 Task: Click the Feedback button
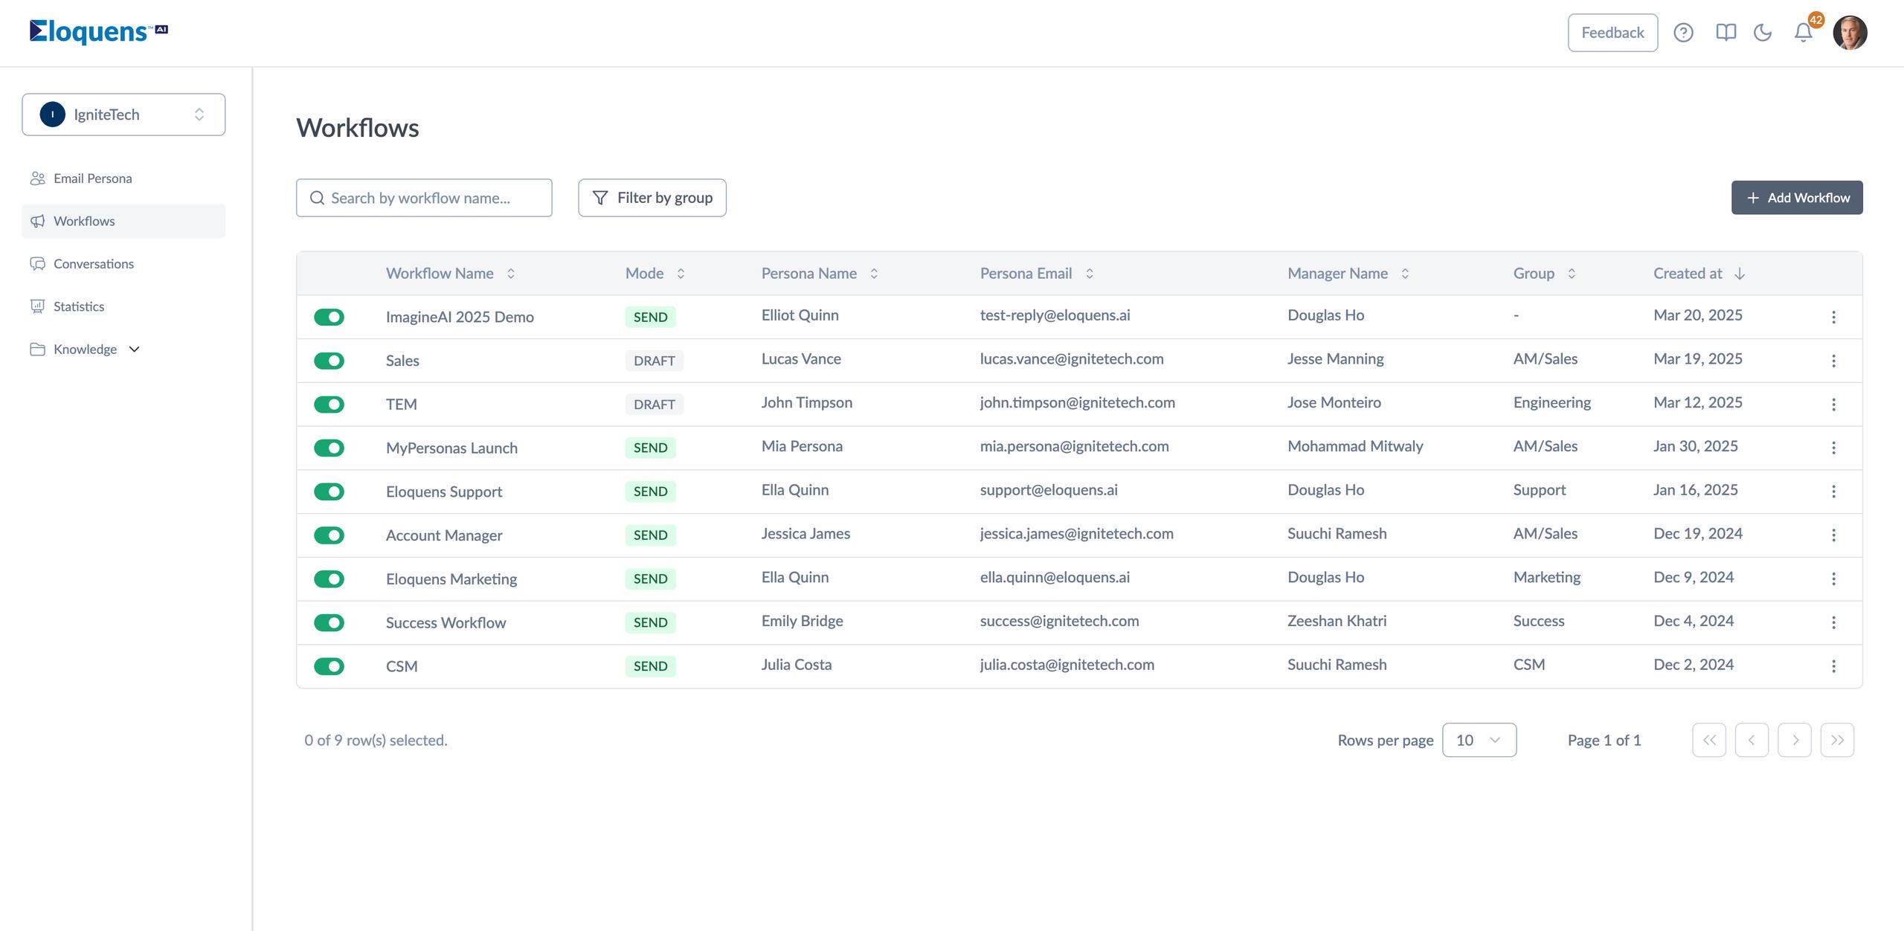(1612, 33)
